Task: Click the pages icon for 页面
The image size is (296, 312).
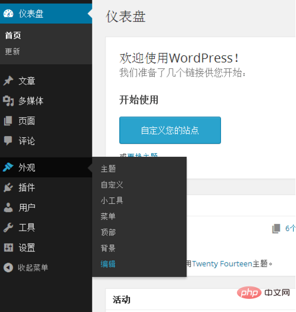Action: coord(8,121)
